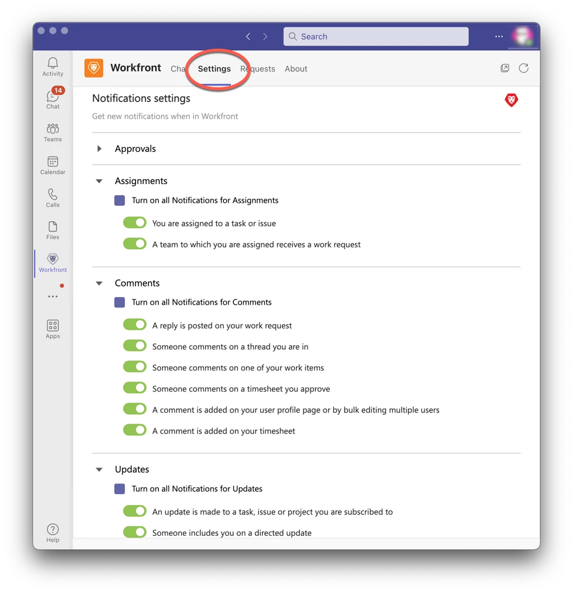Expand the Approvals section
The width and height of the screenshot is (573, 593).
click(99, 149)
